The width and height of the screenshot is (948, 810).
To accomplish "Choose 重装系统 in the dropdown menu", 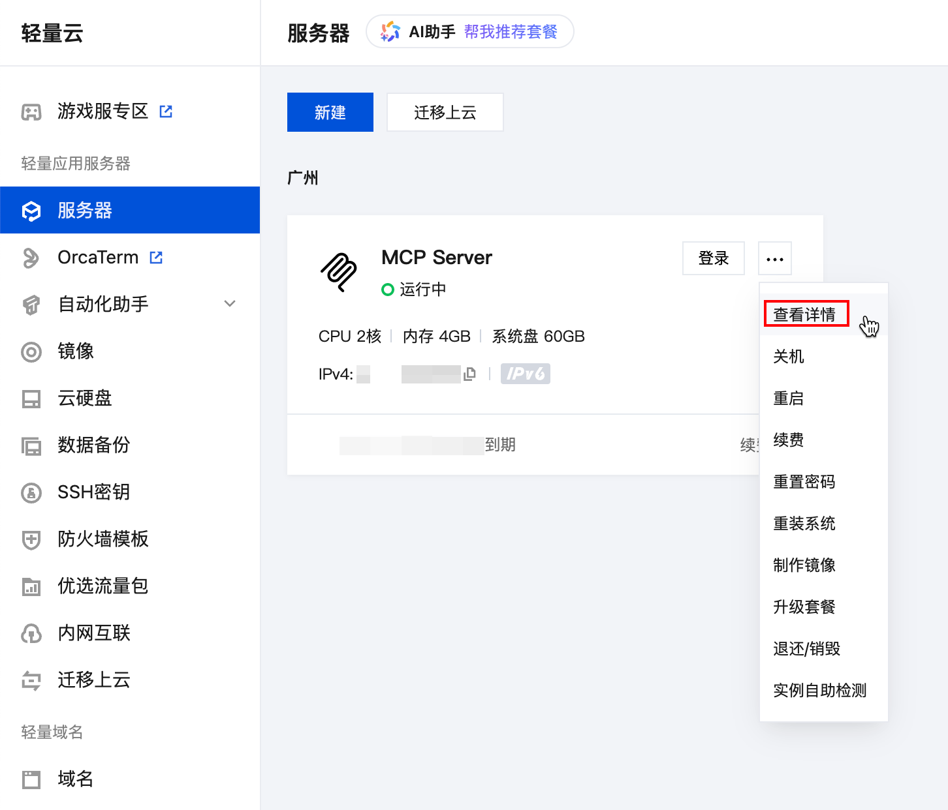I will pos(824,523).
